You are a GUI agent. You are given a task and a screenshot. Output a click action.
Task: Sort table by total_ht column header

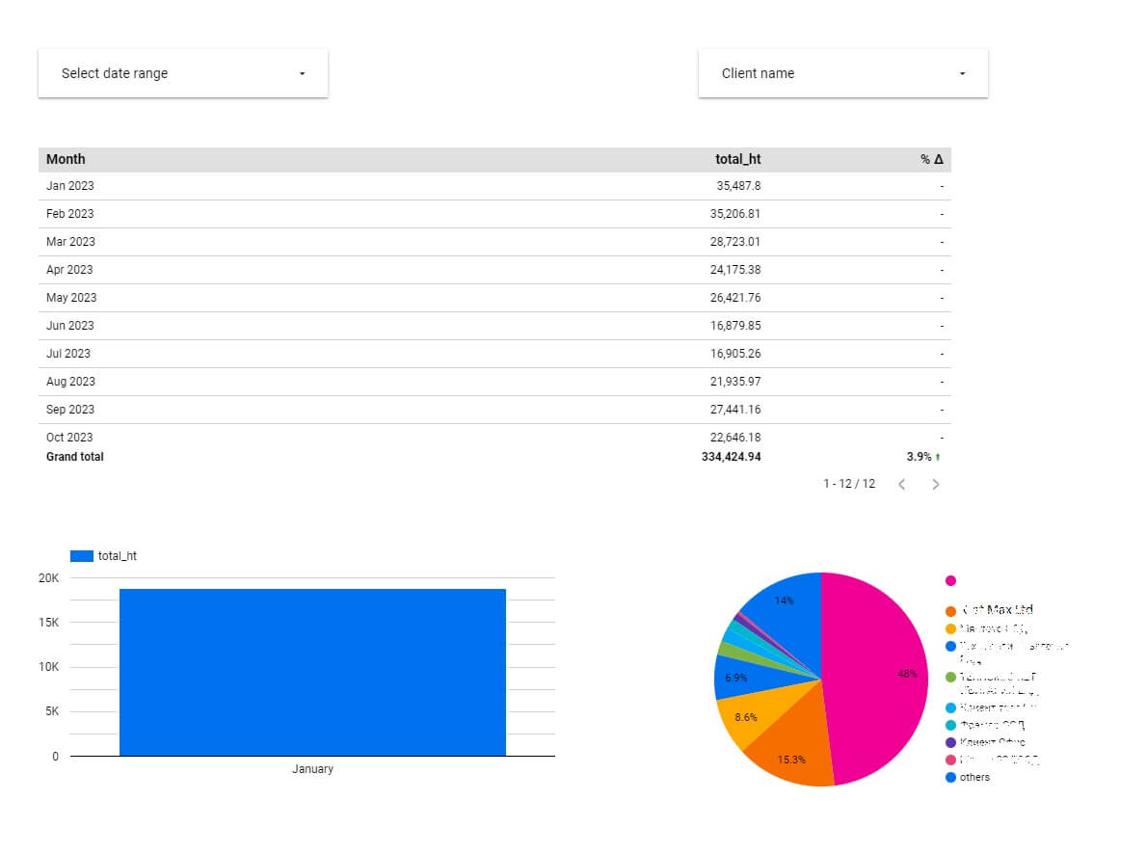pos(737,159)
